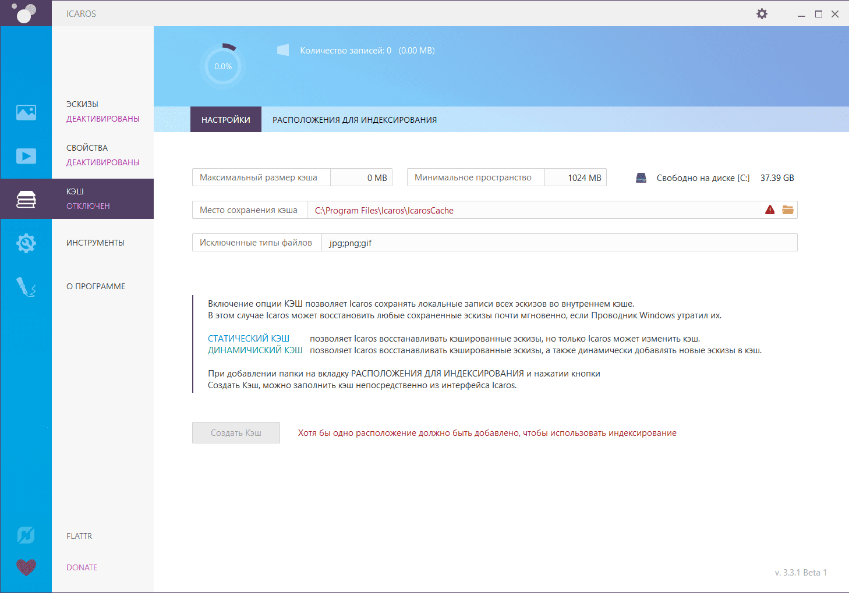The width and height of the screenshot is (849, 593).
Task: Open the СВОЙСТВА section
Action: [x=87, y=148]
